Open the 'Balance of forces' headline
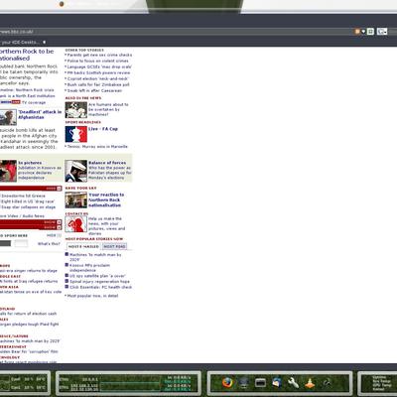This screenshot has width=397, height=397. click(x=107, y=163)
